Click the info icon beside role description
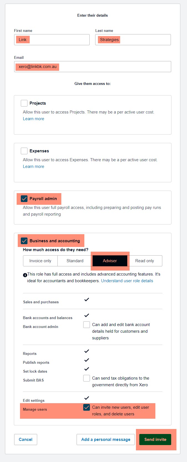187x462 pixels. tap(25, 275)
